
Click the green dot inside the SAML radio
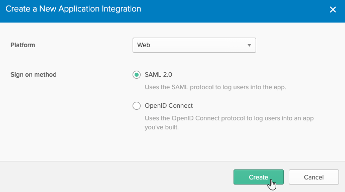137,75
